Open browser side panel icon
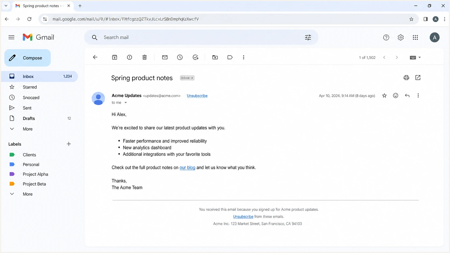Screen dimensions: 450x253 pyautogui.click(x=426, y=19)
